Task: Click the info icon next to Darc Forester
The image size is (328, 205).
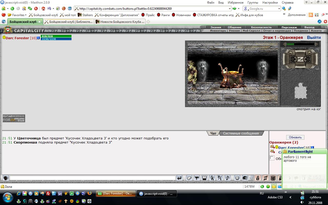Action: coord(38,38)
